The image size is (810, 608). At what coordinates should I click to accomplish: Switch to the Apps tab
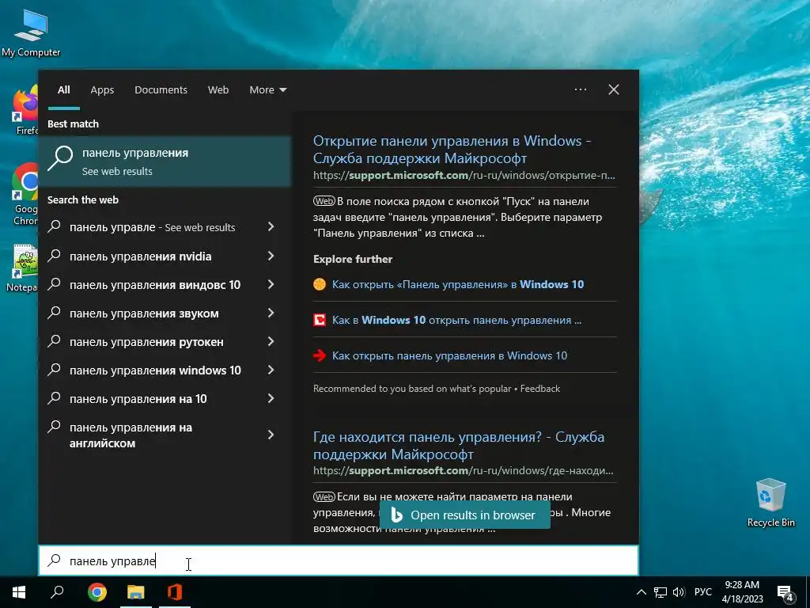pyautogui.click(x=102, y=90)
